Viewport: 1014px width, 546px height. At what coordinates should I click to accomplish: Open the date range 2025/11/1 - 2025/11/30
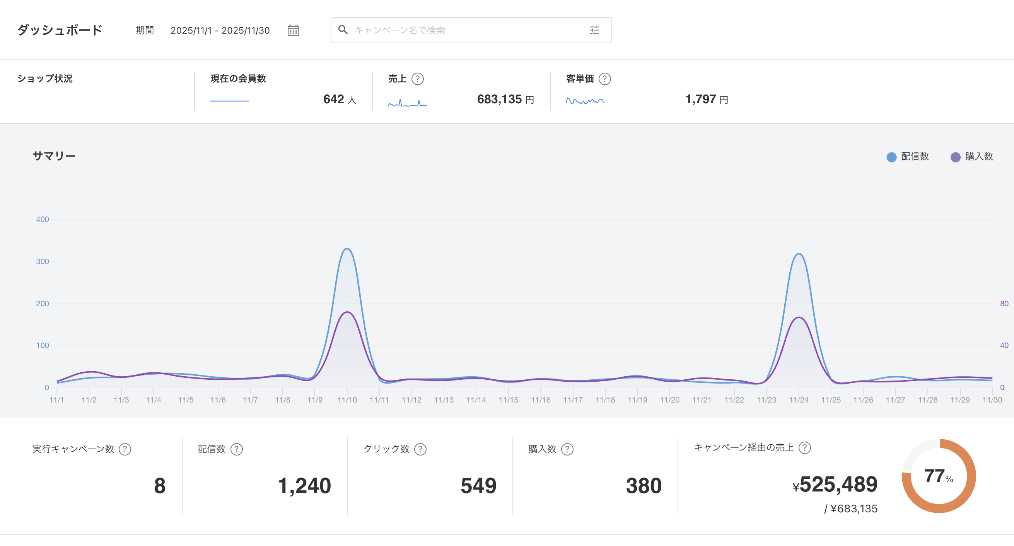[220, 31]
